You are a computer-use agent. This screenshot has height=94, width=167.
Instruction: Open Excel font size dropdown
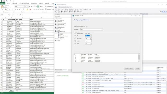28,7
